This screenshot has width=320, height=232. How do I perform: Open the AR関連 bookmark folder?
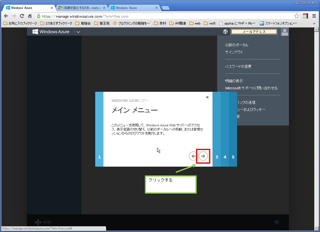[178, 23]
